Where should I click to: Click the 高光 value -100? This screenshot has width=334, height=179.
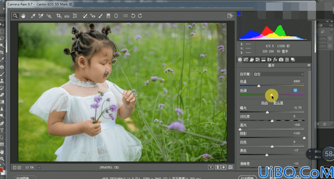[297, 125]
